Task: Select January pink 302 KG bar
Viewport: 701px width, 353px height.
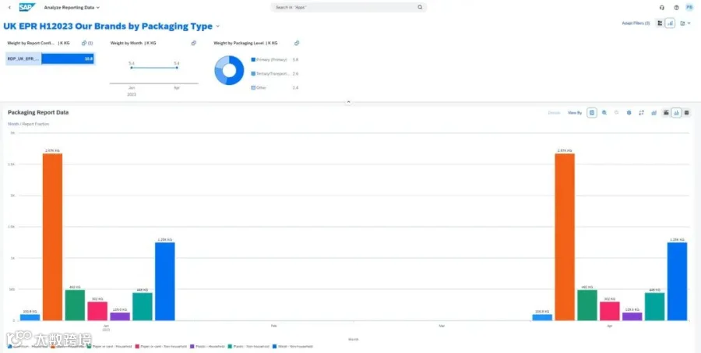Action: pos(97,312)
